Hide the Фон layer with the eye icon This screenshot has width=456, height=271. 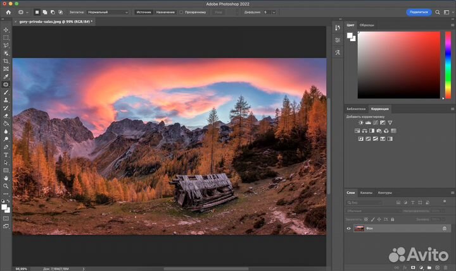click(349, 229)
